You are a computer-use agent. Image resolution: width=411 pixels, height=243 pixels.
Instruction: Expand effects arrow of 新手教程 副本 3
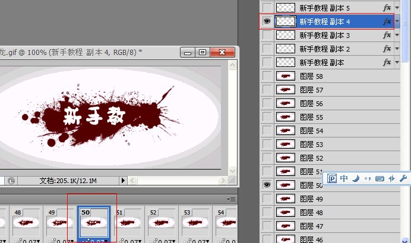[397, 35]
